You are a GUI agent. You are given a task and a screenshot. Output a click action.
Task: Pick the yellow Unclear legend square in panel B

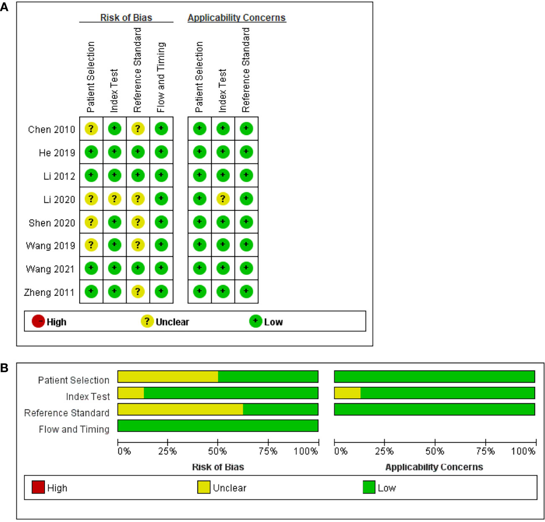[204, 487]
